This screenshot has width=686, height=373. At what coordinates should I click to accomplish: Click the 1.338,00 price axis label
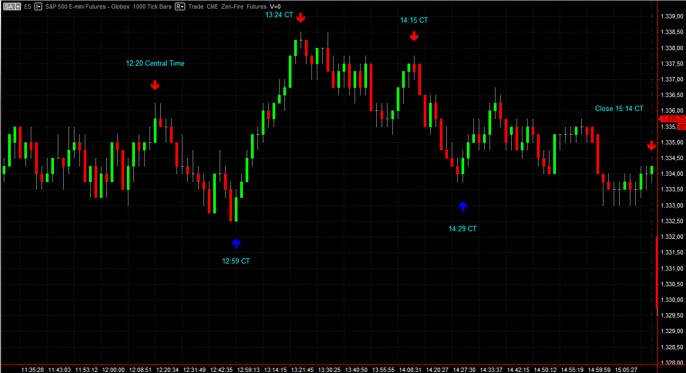672,48
